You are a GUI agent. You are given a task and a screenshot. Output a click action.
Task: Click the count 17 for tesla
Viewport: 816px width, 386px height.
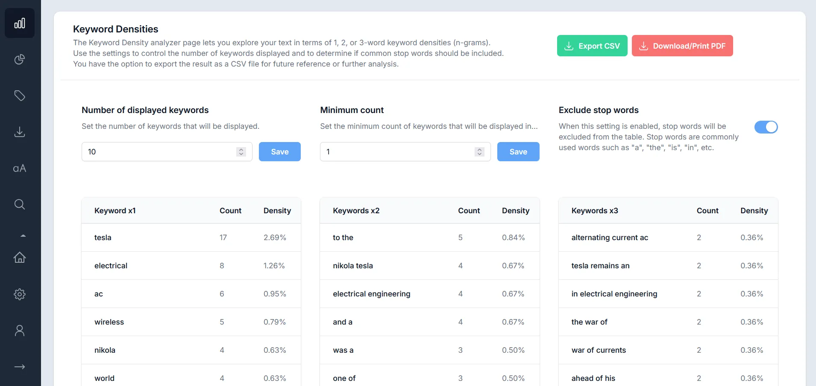[223, 238]
